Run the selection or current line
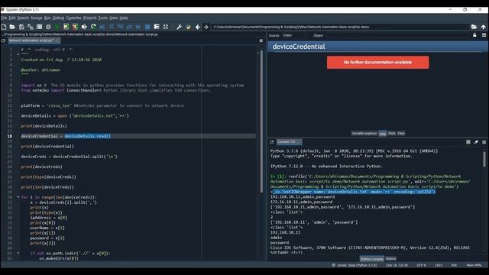The height and width of the screenshot is (275, 489). [x=84, y=27]
